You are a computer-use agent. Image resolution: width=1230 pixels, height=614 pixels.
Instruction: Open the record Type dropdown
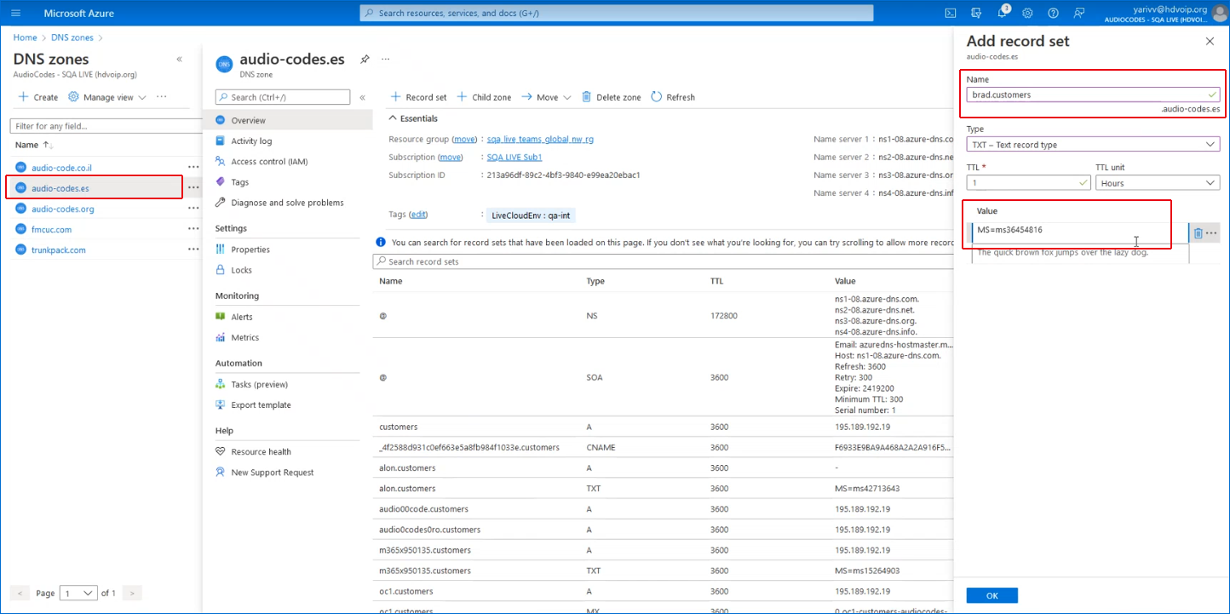pyautogui.click(x=1093, y=143)
